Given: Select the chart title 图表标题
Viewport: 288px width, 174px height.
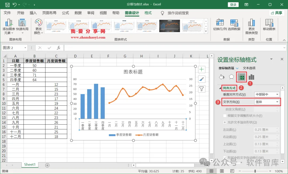Looking at the screenshot, I should [133, 72].
